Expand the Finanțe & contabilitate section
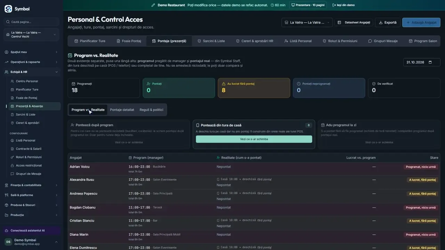This screenshot has height=250, width=445. coord(31,185)
